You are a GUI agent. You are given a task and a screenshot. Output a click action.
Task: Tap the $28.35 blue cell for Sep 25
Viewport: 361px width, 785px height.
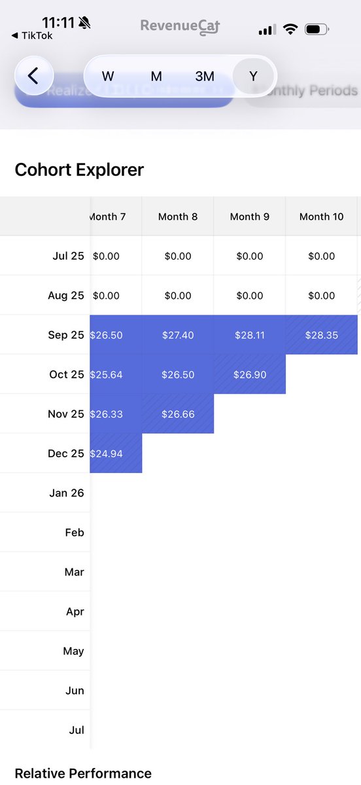click(x=321, y=335)
